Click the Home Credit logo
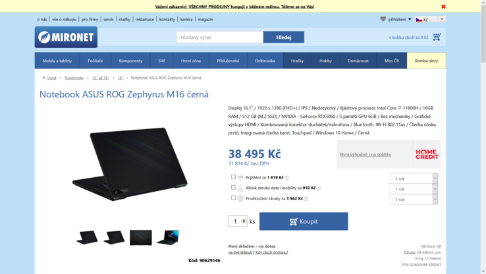The width and height of the screenshot is (486, 274). point(427,154)
